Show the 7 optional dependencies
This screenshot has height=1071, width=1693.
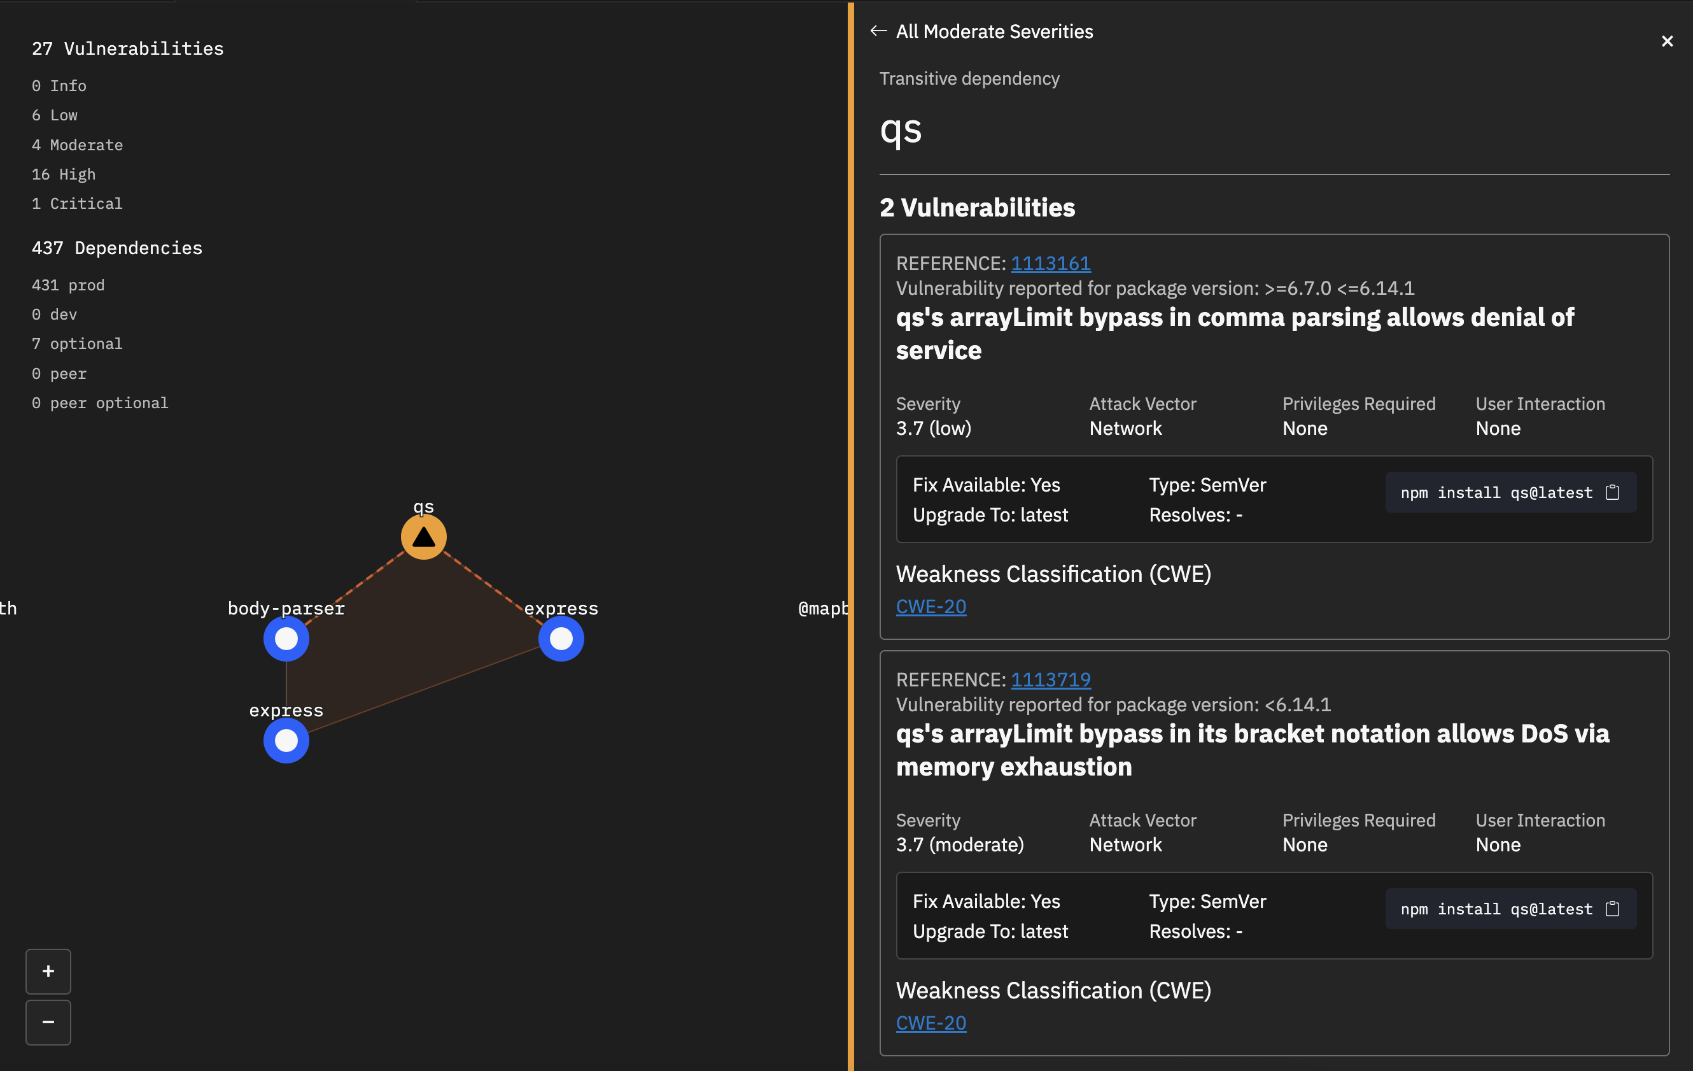pyautogui.click(x=76, y=344)
